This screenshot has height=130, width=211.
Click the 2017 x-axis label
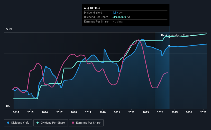click(x=59, y=112)
